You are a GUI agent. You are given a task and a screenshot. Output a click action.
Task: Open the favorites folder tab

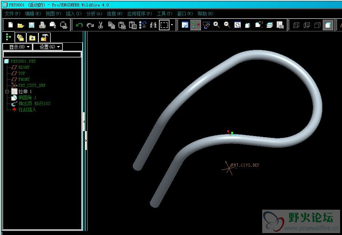pyautogui.click(x=32, y=38)
